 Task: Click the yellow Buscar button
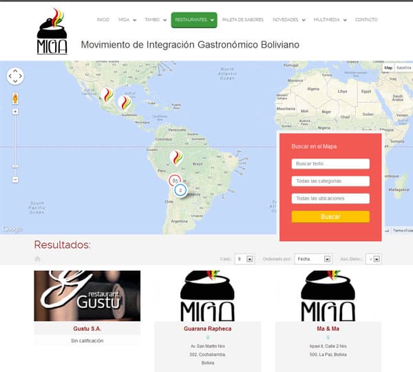pos(330,217)
